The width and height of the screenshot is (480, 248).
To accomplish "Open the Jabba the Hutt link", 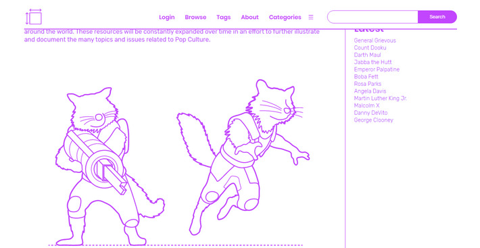I will [x=373, y=62].
